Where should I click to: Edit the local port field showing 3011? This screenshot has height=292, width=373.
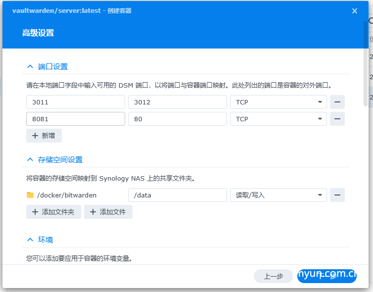tap(75, 102)
